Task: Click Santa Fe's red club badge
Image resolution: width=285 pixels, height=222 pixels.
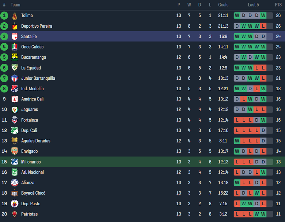Action: [15, 36]
